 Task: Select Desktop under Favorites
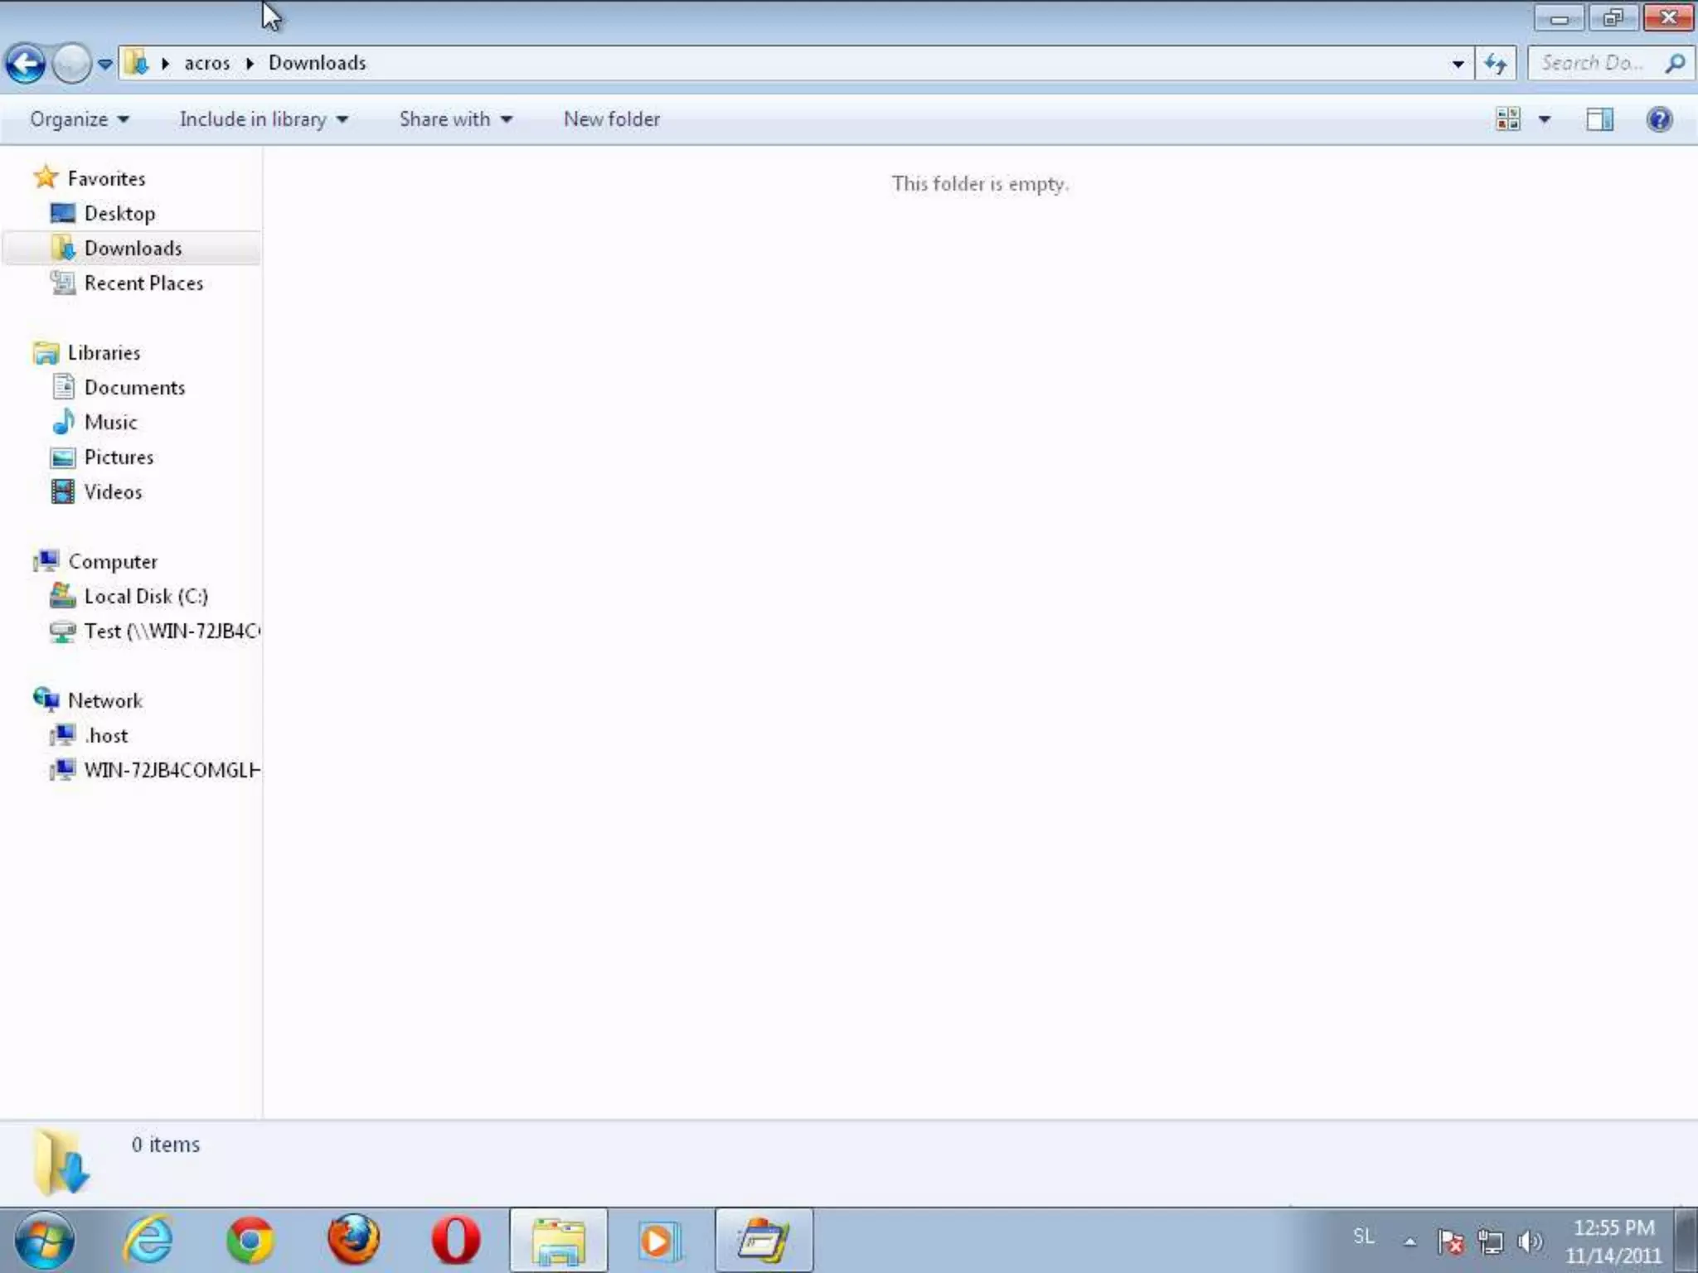pyautogui.click(x=119, y=214)
